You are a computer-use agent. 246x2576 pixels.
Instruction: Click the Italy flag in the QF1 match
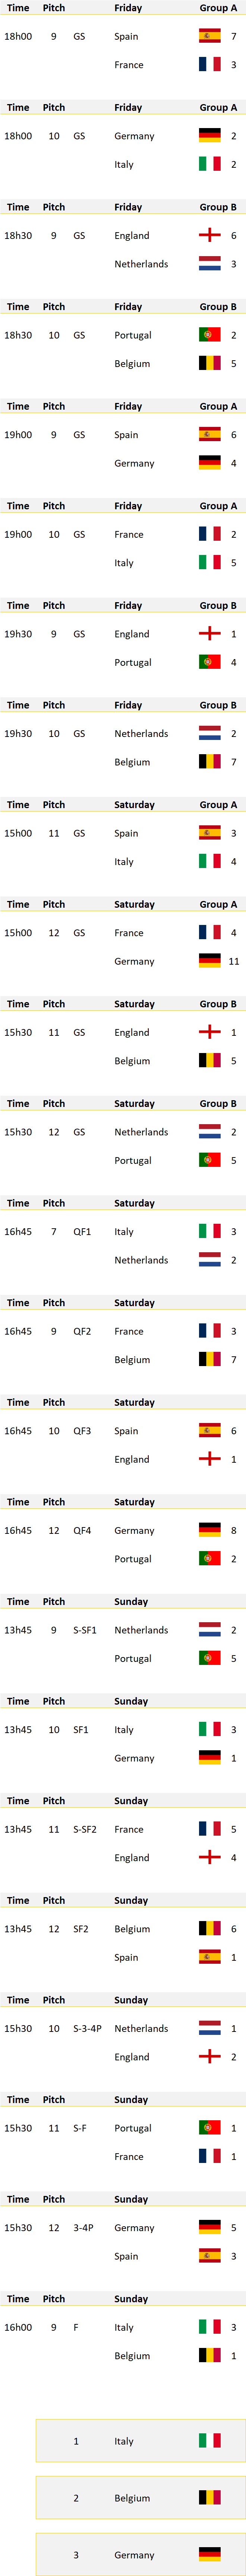point(209,1232)
